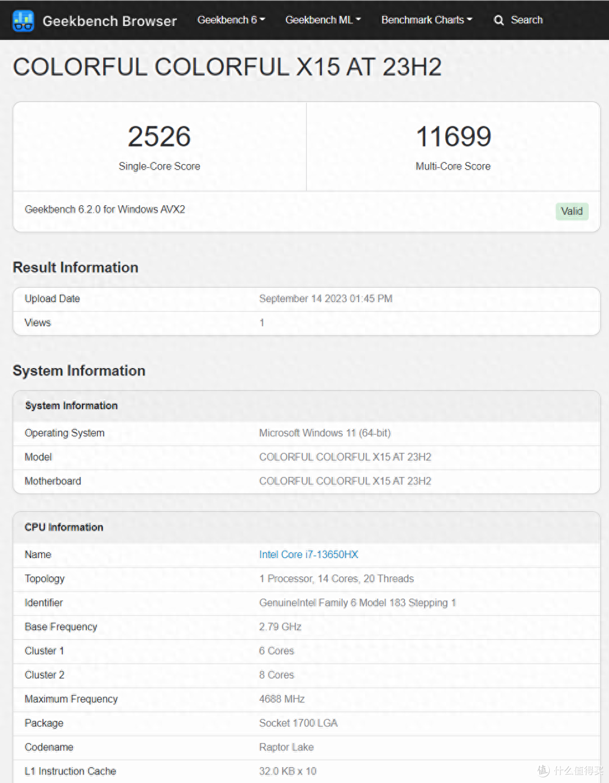Click the System Information table header
The width and height of the screenshot is (609, 783).
72,406
